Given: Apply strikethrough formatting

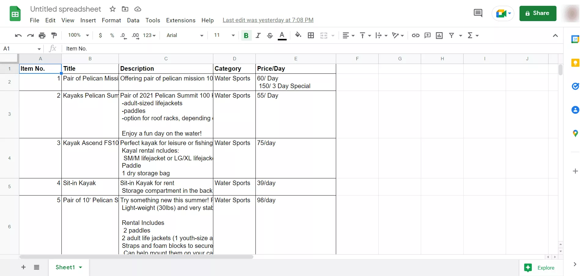Looking at the screenshot, I should [x=270, y=35].
